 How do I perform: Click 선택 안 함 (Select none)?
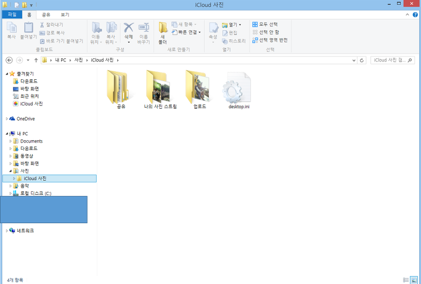coord(266,32)
